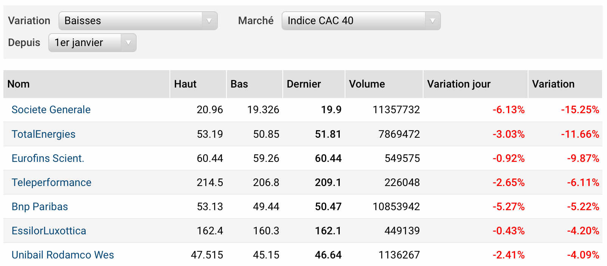This screenshot has width=607, height=266.
Task: Click the arrow icon of the Baisses selector
Action: point(209,21)
